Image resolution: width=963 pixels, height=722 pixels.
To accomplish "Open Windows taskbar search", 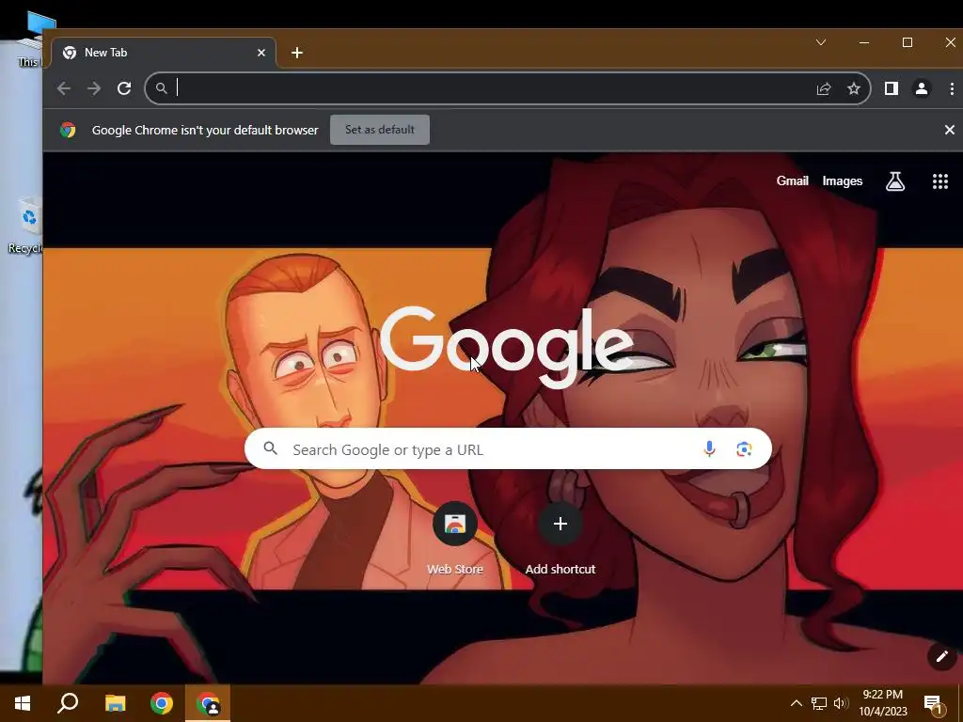I will 68,703.
